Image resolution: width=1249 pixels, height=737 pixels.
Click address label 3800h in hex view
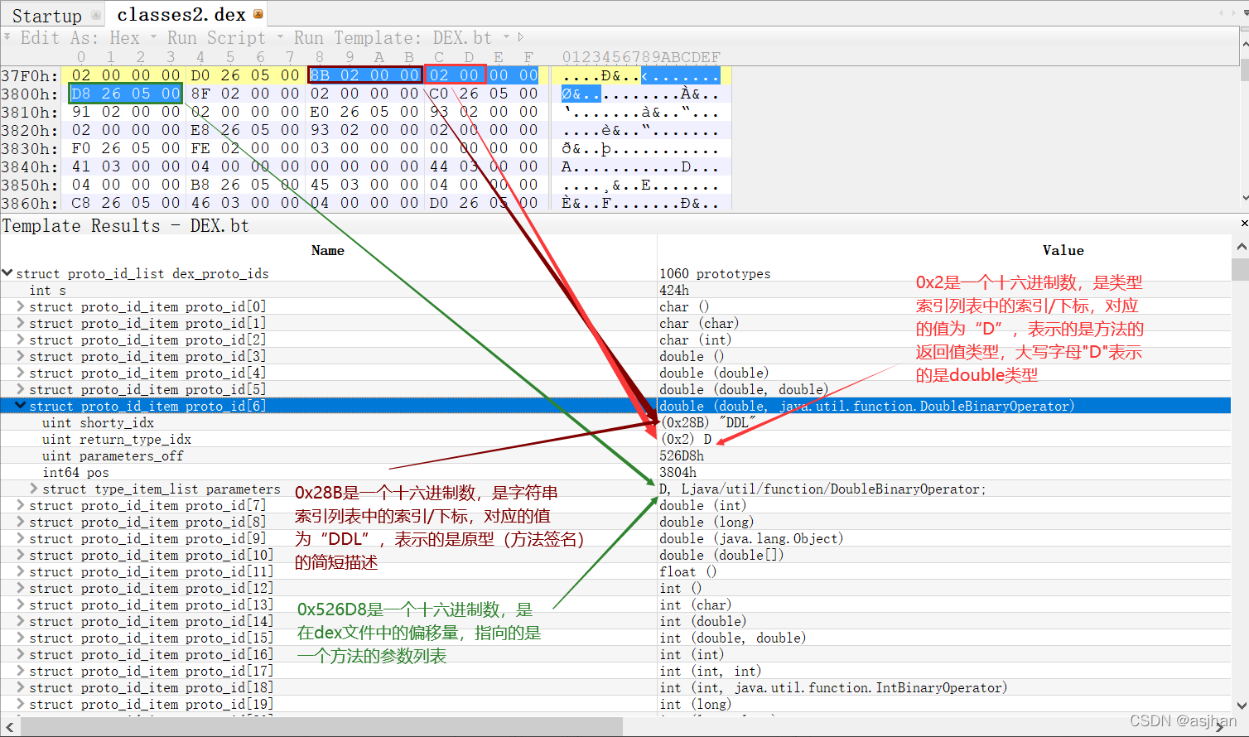(x=30, y=94)
